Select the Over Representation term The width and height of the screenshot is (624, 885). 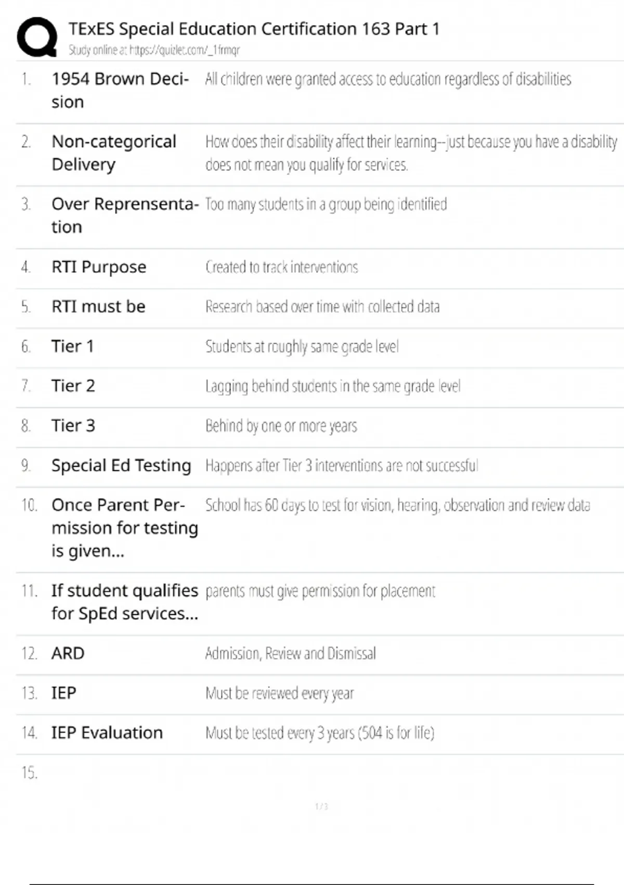[x=124, y=215]
